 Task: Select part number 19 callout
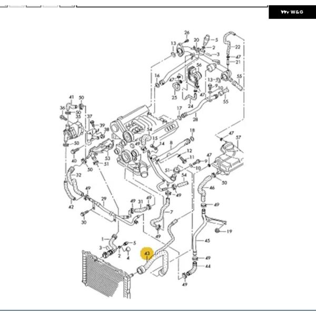pyautogui.click(x=229, y=231)
